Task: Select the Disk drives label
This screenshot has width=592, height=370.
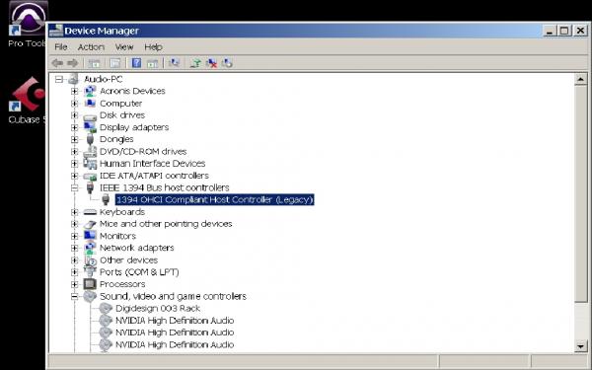Action: tap(122, 115)
